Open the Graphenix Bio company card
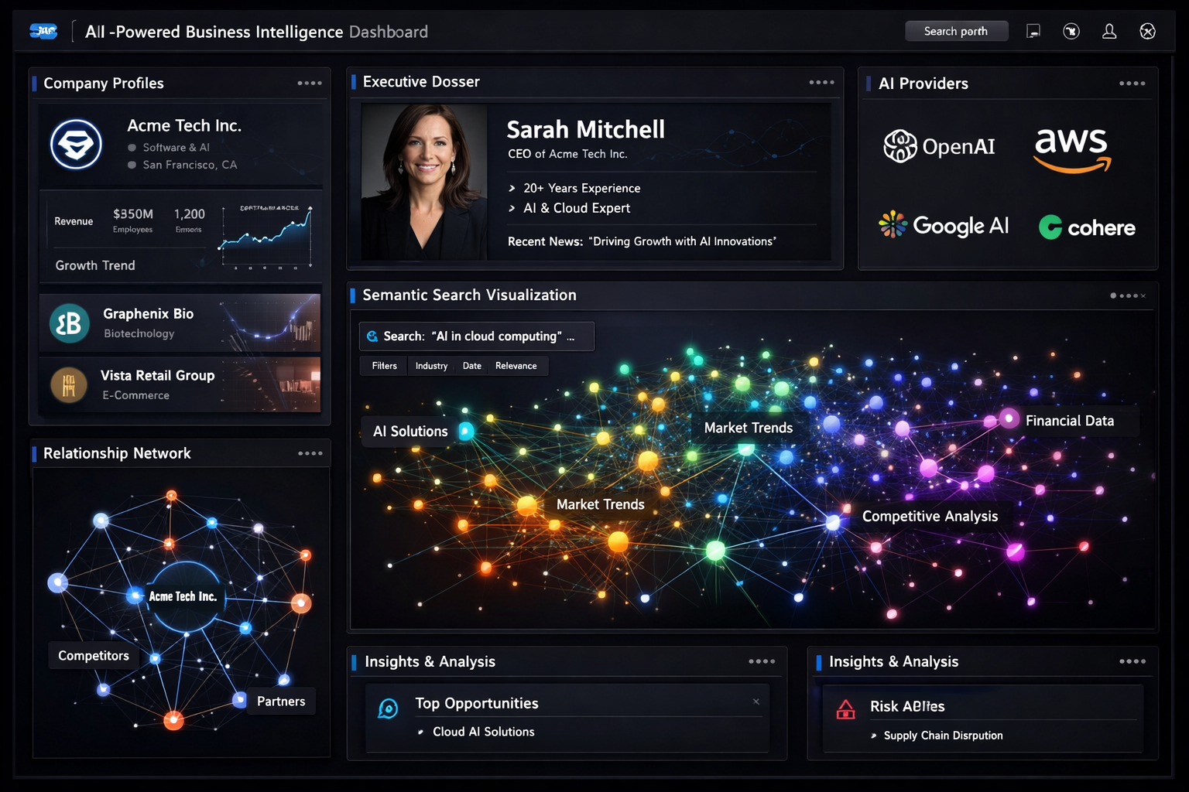Screen dimensions: 1189x792 tap(180, 323)
